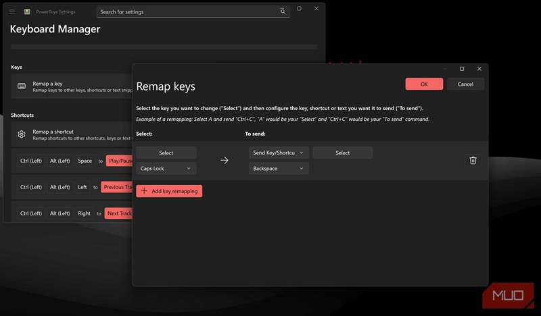541x316 pixels.
Task: Open the hamburger navigation menu
Action: pos(12,11)
